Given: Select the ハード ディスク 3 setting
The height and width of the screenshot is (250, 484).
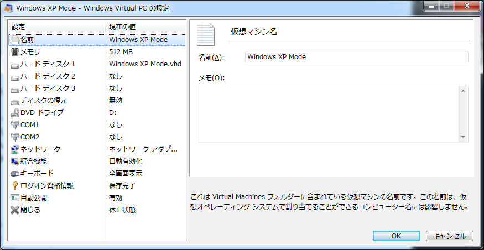Looking at the screenshot, I should [x=97, y=88].
